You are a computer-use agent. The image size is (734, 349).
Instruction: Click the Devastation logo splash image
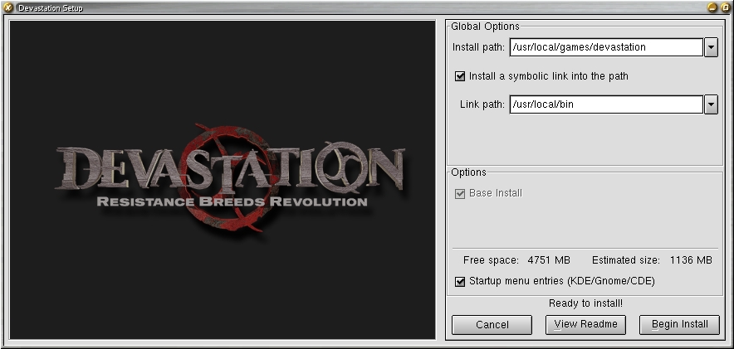pyautogui.click(x=223, y=180)
